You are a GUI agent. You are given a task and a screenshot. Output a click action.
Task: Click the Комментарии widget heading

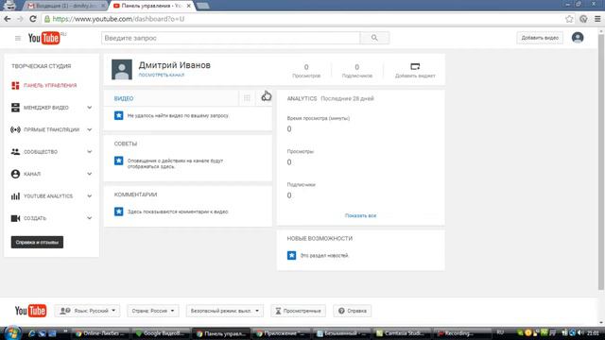click(x=135, y=195)
